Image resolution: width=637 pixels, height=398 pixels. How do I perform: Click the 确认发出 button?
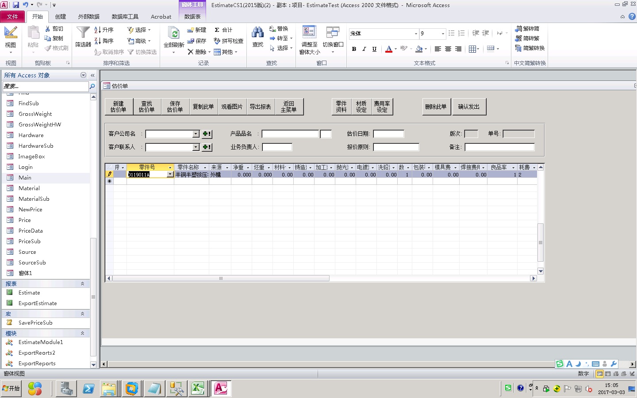pyautogui.click(x=468, y=107)
